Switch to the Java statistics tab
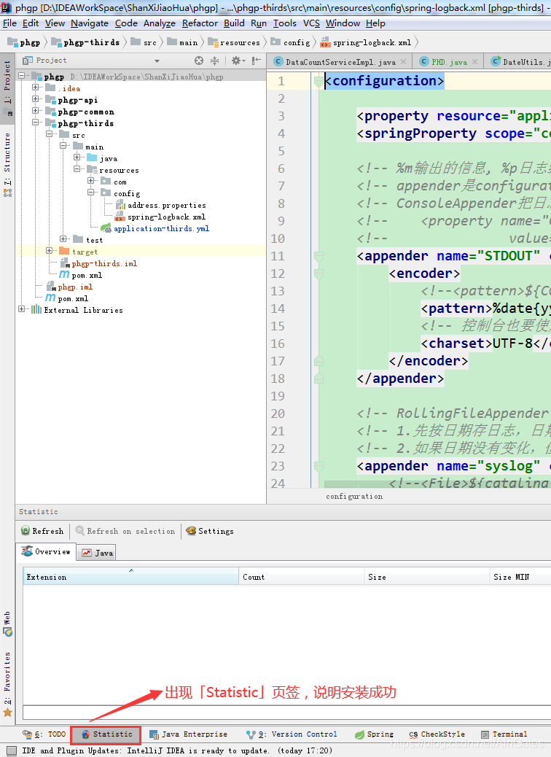 click(97, 553)
